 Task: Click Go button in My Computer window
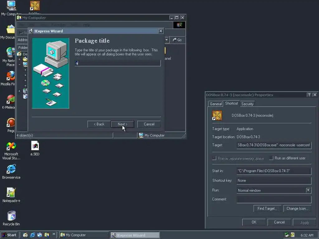tap(177, 40)
